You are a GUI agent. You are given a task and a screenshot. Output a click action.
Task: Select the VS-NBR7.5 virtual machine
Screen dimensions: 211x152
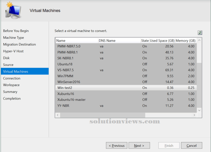pyautogui.click(x=126, y=70)
